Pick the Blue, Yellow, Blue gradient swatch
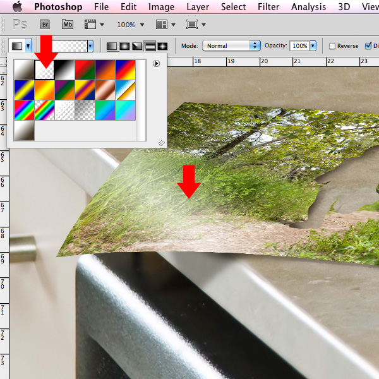Viewport: 379px width, 379px height. (24, 90)
